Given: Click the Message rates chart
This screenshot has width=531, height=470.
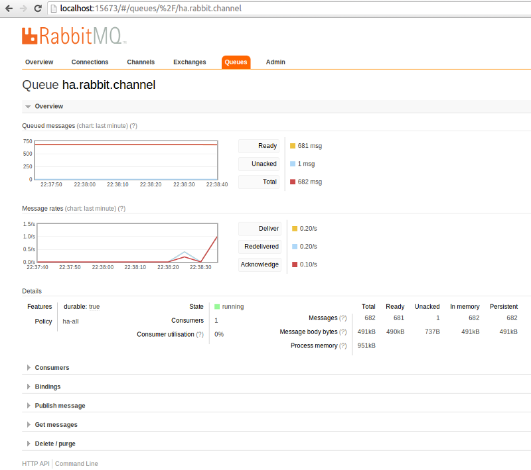Looking at the screenshot, I should click(x=127, y=243).
